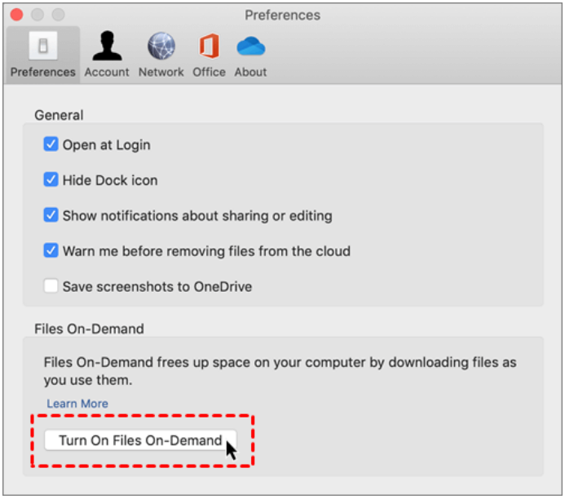Click the About OneDrive cloud icon
The height and width of the screenshot is (499, 565).
tap(250, 46)
